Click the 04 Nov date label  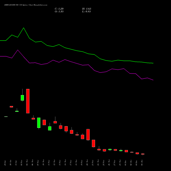point(27,163)
